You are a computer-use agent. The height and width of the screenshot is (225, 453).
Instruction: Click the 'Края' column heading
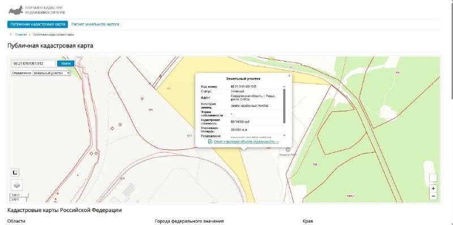point(307,221)
